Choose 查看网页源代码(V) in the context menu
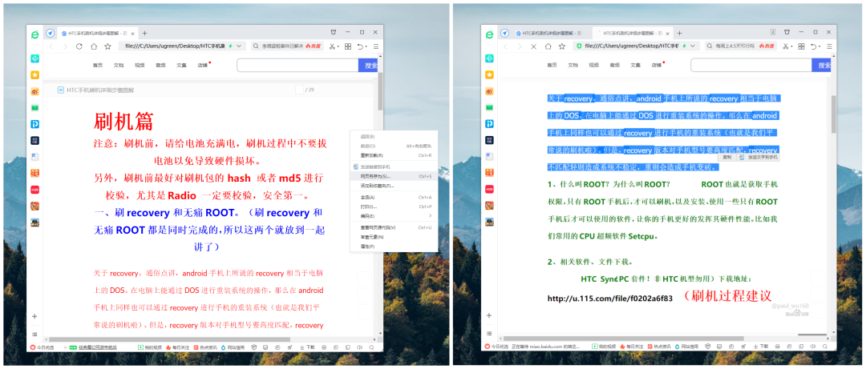Image resolution: width=866 pixels, height=369 pixels. tap(393, 227)
